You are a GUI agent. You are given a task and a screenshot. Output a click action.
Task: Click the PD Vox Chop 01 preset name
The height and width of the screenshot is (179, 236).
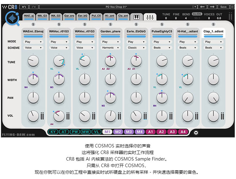coord(116,7)
